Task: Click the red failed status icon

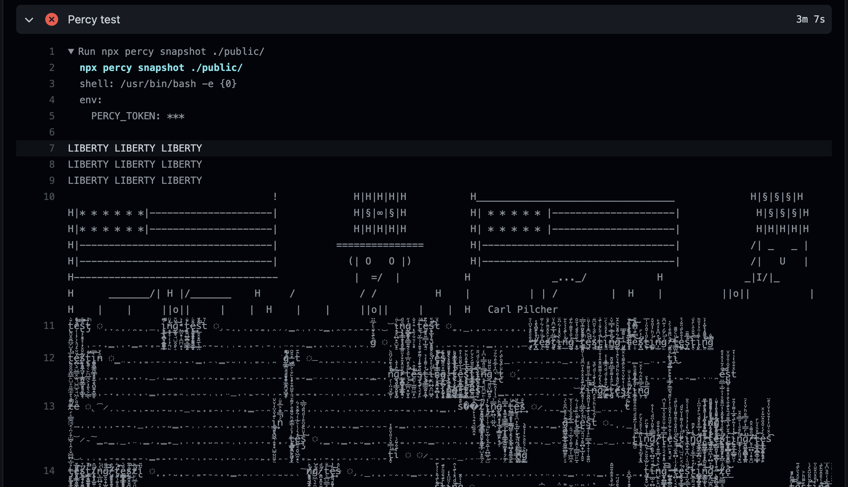Action: click(52, 19)
